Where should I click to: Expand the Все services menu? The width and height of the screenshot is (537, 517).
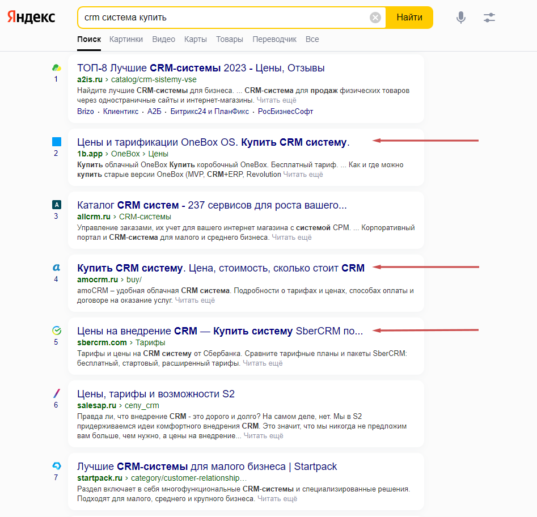312,39
